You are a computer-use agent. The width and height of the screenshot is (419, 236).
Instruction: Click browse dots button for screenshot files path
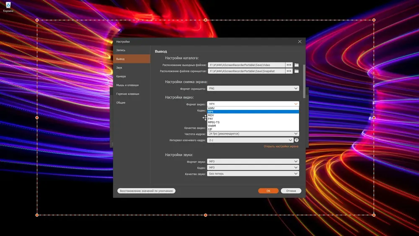click(x=289, y=71)
